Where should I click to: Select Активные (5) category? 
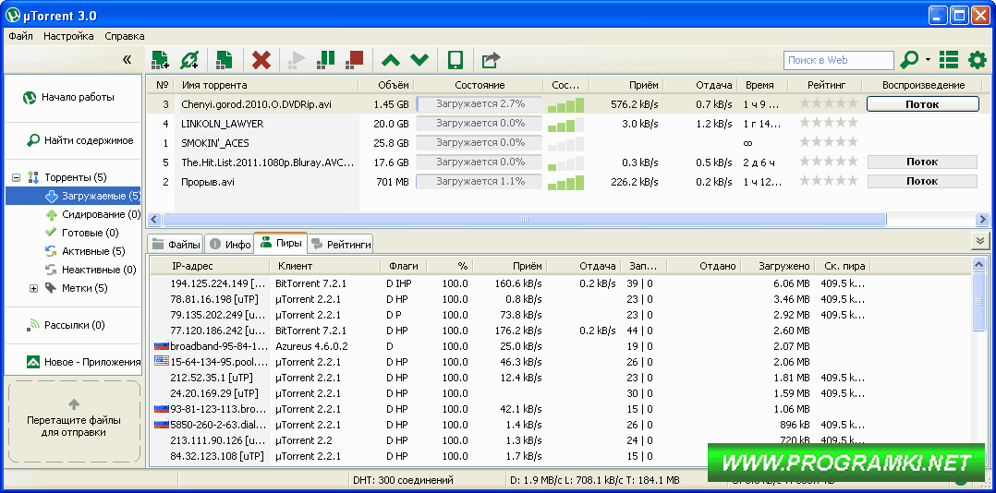pos(85,251)
